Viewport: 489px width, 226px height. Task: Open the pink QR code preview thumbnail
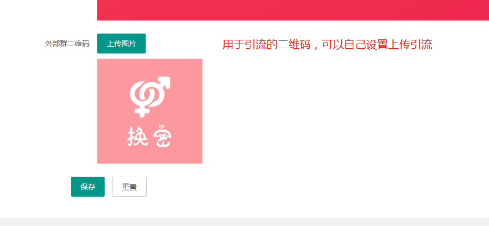[150, 111]
